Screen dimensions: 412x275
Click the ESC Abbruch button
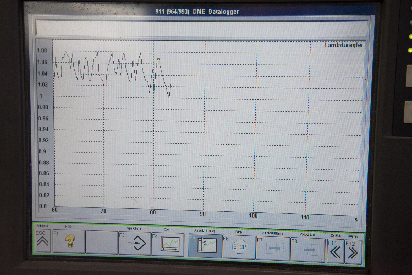coord(42,241)
